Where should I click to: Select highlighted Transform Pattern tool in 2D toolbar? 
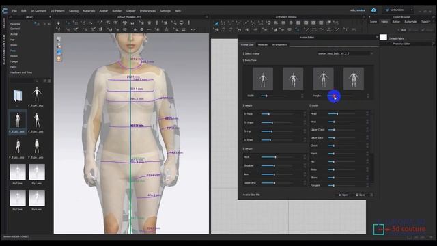[x=216, y=23]
